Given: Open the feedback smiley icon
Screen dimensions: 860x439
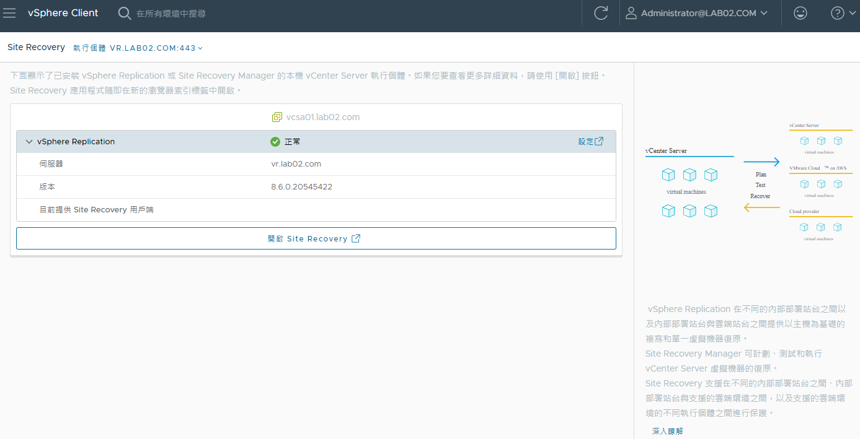Looking at the screenshot, I should (x=800, y=13).
